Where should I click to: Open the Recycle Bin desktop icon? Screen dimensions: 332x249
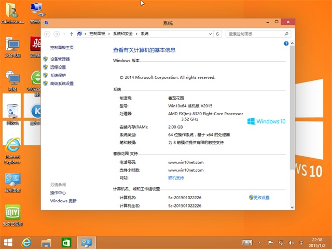click(x=12, y=111)
